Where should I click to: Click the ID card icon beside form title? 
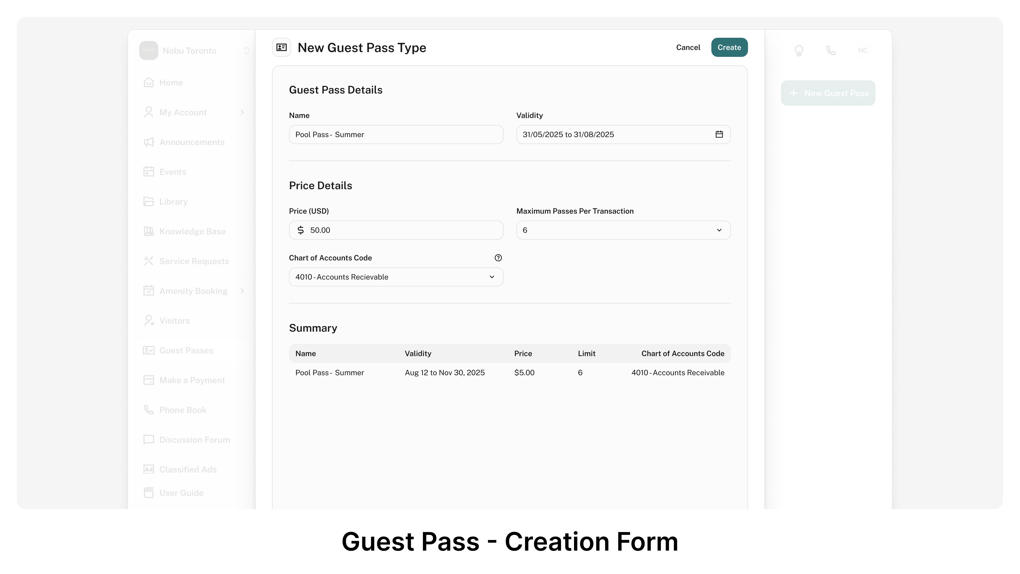tap(282, 48)
